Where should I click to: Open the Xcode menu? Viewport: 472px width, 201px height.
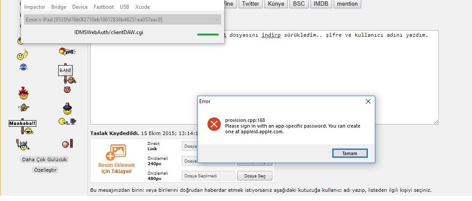[x=142, y=7]
